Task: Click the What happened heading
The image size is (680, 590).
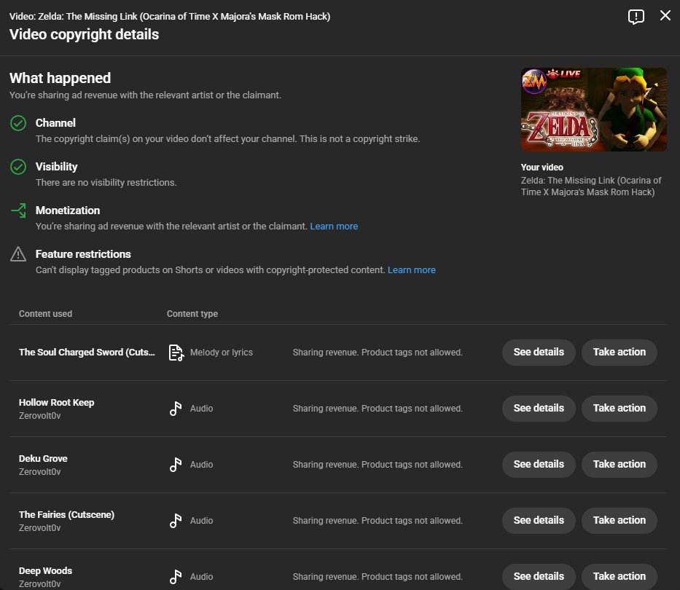Action: tap(60, 78)
